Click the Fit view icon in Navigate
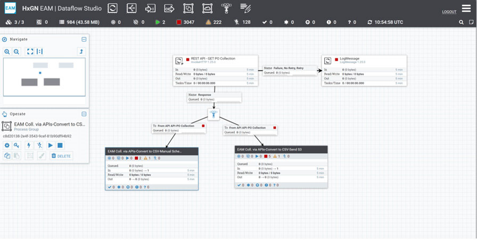477x240 pixels. (30, 52)
